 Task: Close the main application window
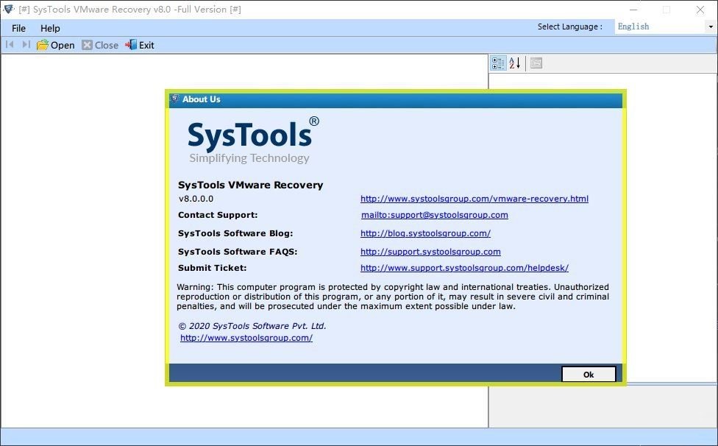(x=700, y=10)
